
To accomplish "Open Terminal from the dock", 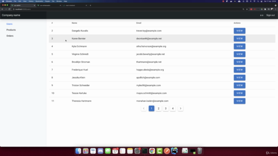I will (145, 151).
